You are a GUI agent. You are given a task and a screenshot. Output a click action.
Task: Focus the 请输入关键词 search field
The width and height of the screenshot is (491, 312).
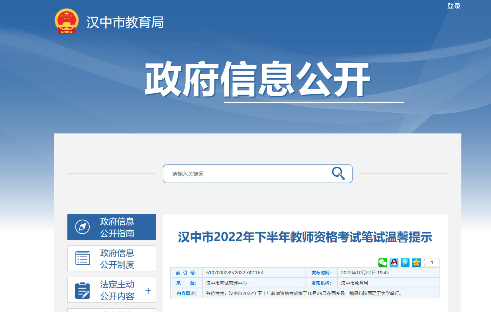(x=248, y=174)
